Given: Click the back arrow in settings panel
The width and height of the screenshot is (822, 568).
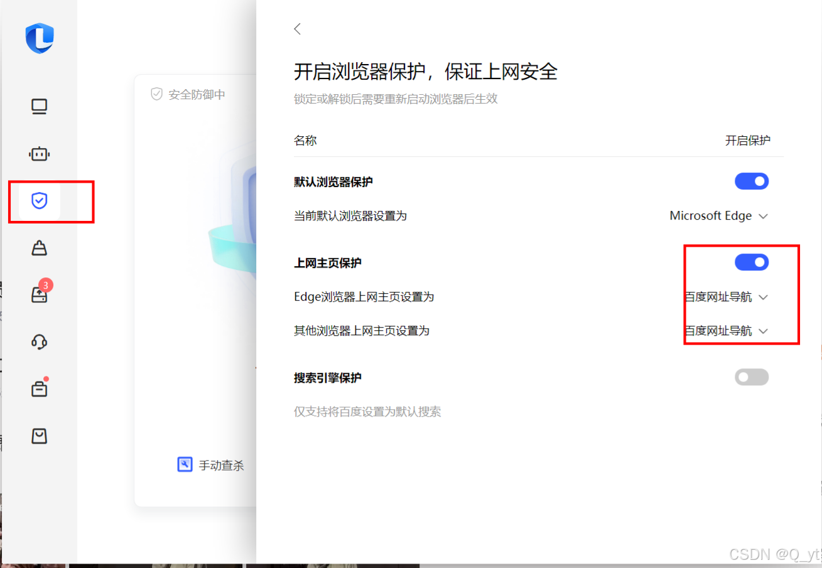Looking at the screenshot, I should coord(298,28).
